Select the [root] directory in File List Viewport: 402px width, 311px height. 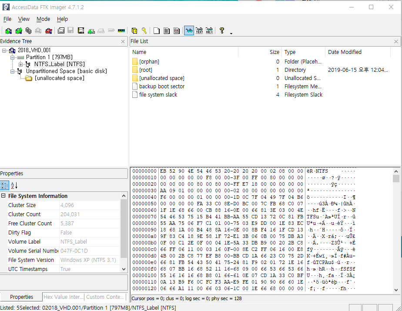pos(146,70)
